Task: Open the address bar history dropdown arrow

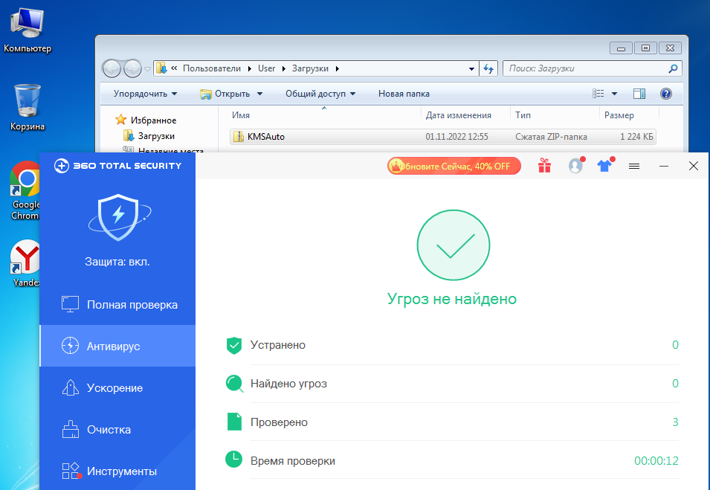Action: tap(471, 69)
